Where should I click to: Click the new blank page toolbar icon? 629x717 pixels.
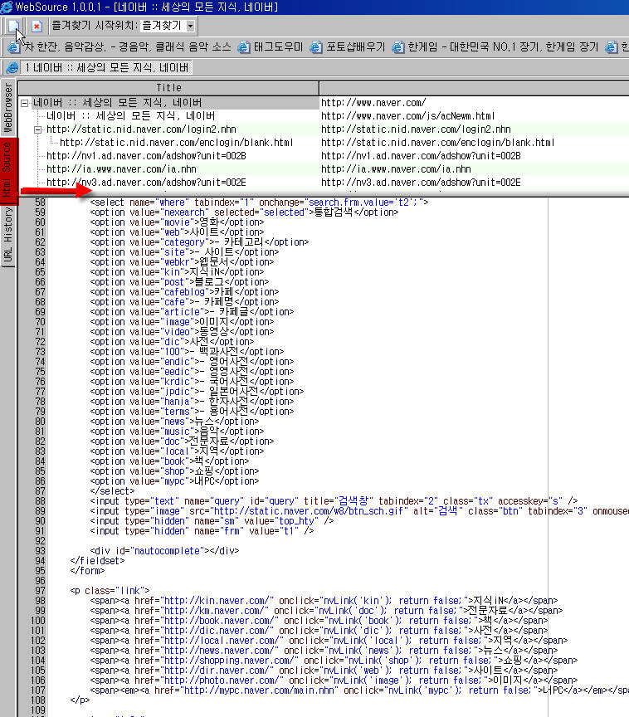click(14, 26)
